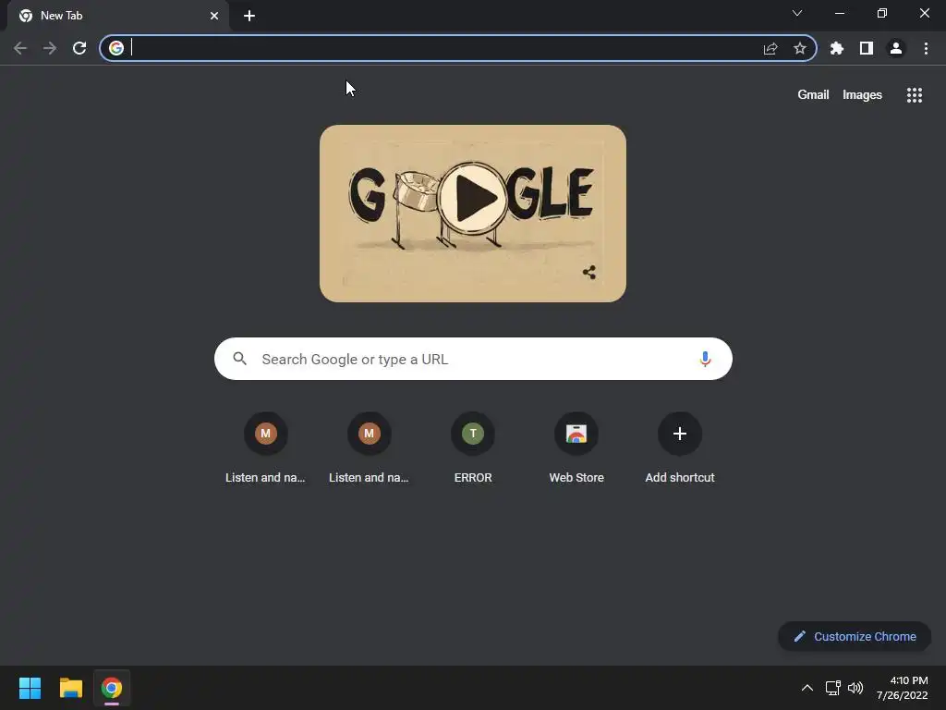
Task: Open the Extensions puzzle icon
Action: 836,48
